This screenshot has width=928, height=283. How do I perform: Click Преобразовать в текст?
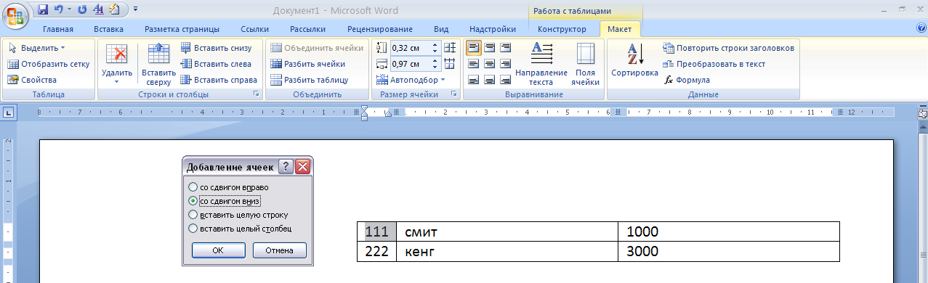coord(714,64)
